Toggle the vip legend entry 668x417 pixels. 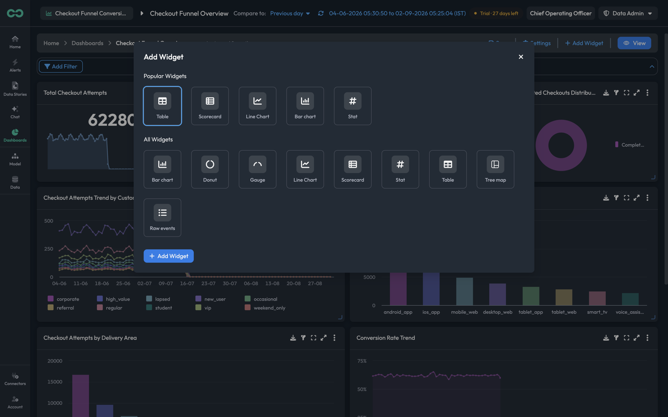pyautogui.click(x=203, y=308)
